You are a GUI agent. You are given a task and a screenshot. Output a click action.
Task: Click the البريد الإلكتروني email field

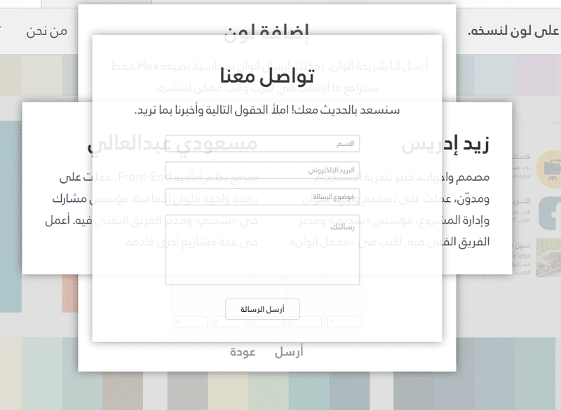(x=262, y=170)
